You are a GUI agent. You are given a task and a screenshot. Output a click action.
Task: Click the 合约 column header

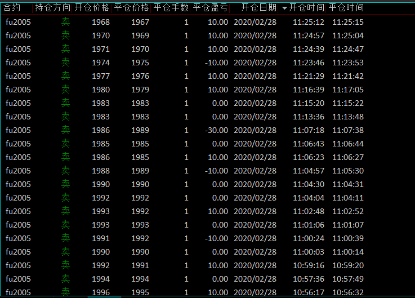coord(12,8)
